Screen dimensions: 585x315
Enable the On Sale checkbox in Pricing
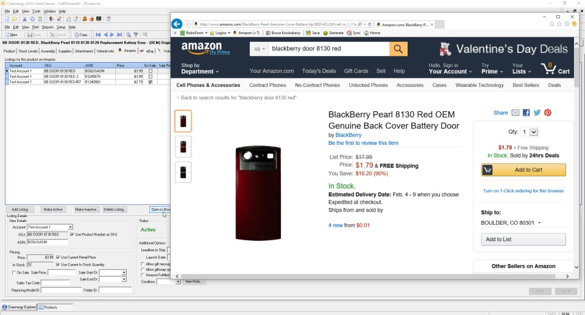14,272
